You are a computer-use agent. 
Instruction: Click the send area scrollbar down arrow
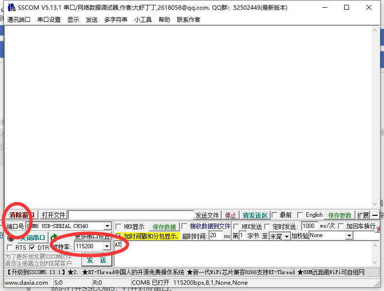375,262
